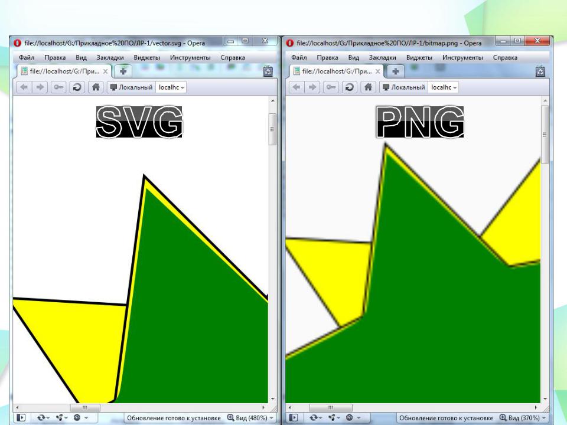Viewport: 567px width, 425px height.
Task: Open Справка menu in bitmap.png window
Action: pyautogui.click(x=505, y=57)
